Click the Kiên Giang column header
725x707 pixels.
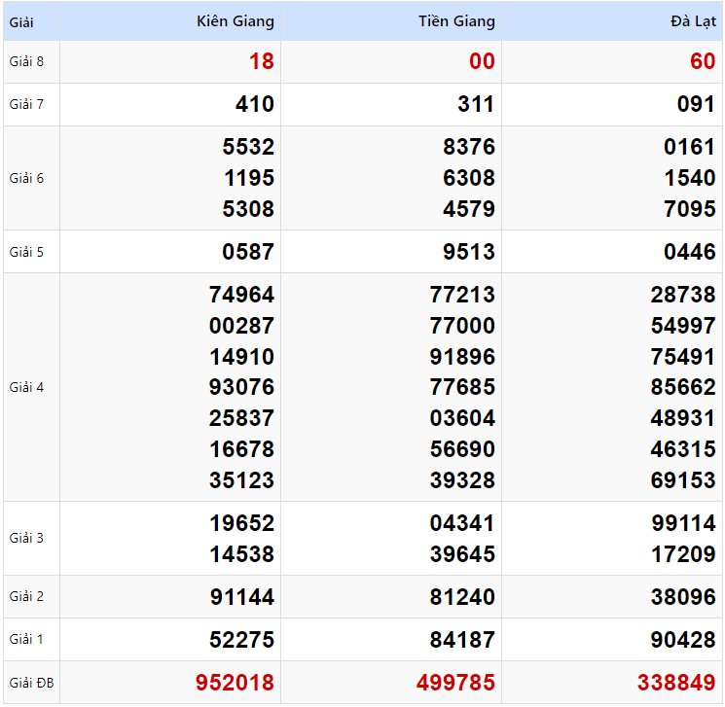[x=235, y=21]
